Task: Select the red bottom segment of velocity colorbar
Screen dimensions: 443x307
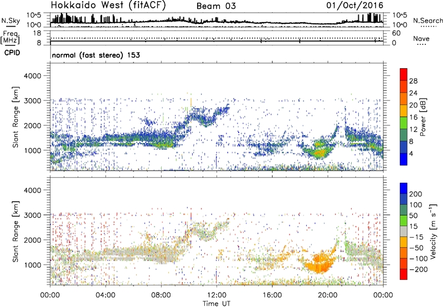Action: coord(404,274)
